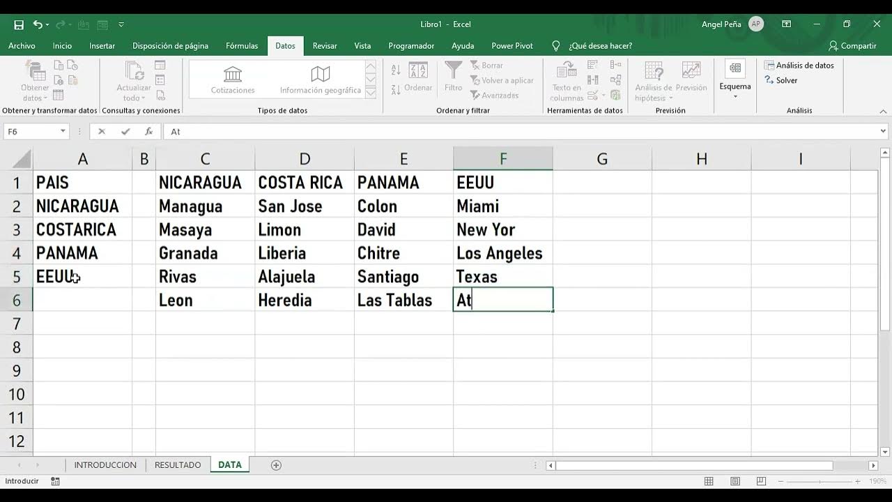
Task: Click the Validación de datos icon
Action: [593, 95]
